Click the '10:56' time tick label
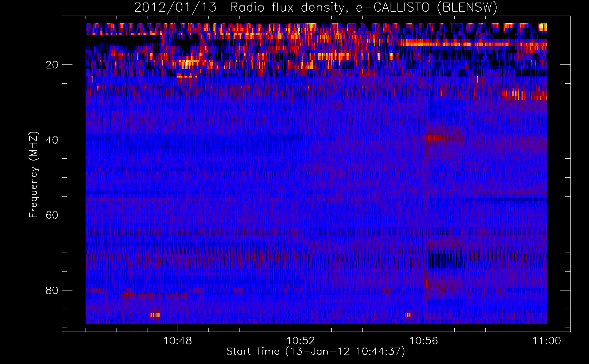Viewport: 589px width, 364px height. 424,341
